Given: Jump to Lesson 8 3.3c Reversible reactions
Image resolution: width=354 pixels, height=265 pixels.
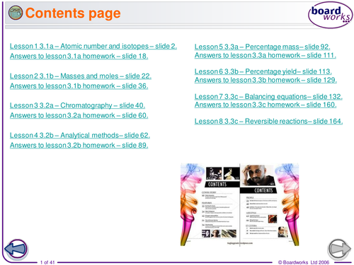Looking at the screenshot, I should 268,121.
